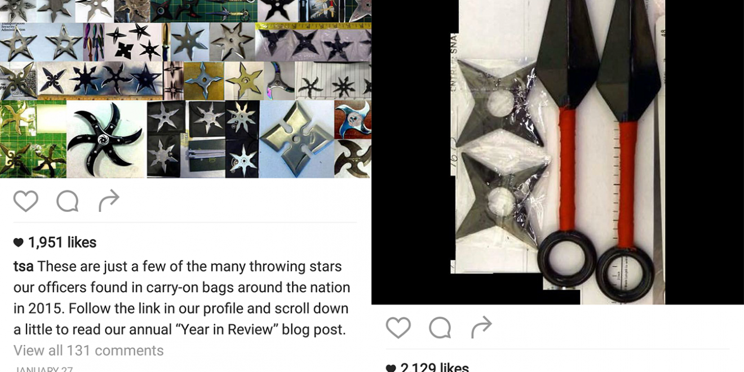The width and height of the screenshot is (744, 372).
Task: Open the blue-and-silver star thumbnail at collage edge
Action: pyautogui.click(x=353, y=119)
